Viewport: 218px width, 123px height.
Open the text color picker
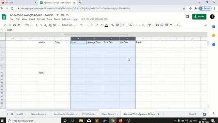[106, 25]
